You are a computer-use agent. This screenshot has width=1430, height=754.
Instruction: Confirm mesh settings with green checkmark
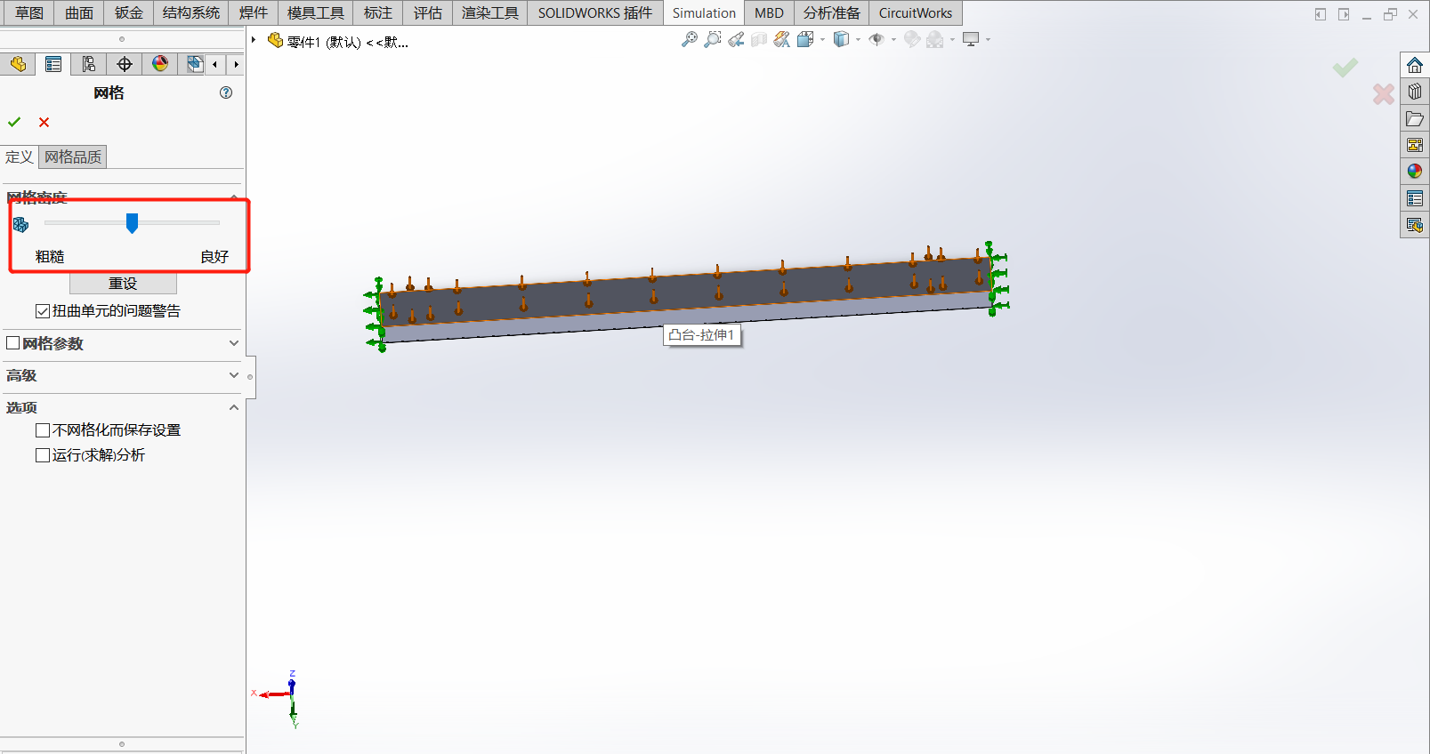click(x=14, y=122)
